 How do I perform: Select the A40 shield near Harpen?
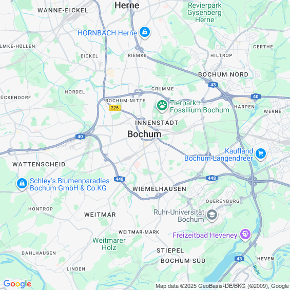click(x=256, y=96)
